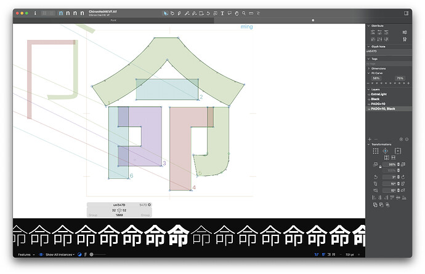Add a new layer with plus icon

[x=369, y=139]
